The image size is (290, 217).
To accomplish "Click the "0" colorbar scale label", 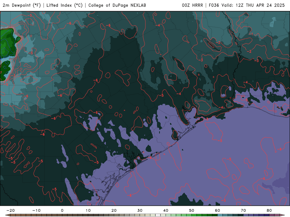I will (x=62, y=210).
